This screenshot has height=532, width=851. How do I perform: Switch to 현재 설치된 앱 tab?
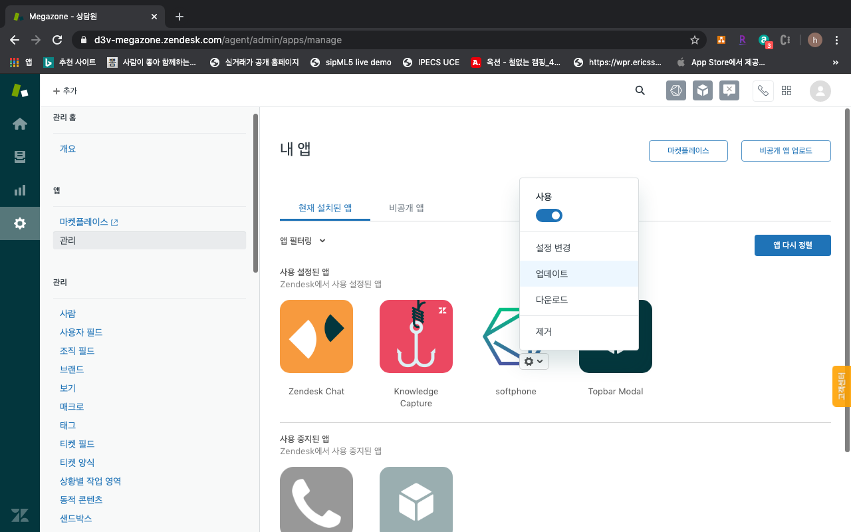(325, 207)
